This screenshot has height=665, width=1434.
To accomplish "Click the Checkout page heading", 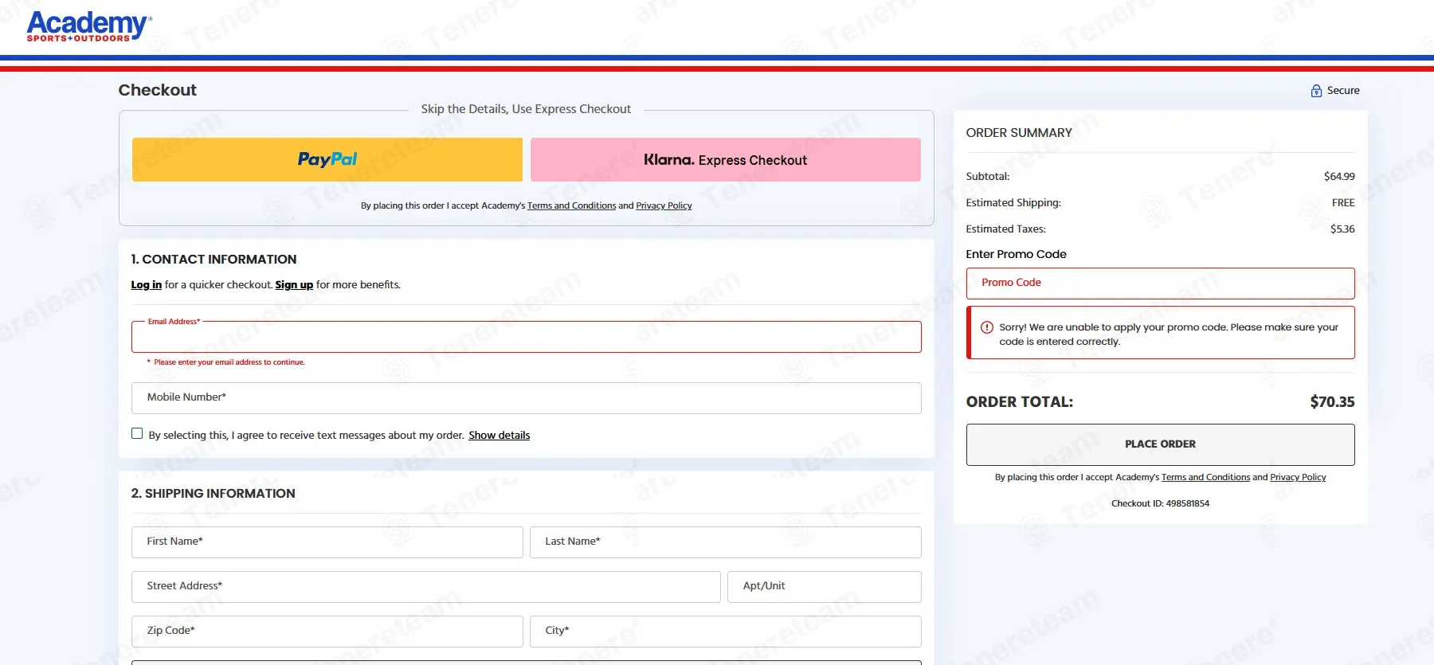I will point(158,90).
